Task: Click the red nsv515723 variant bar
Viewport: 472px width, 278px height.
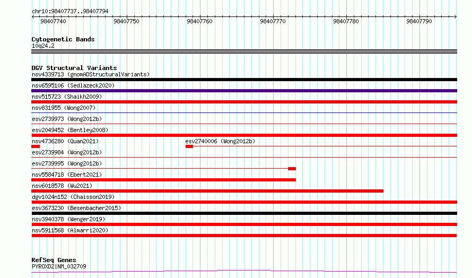Action: pyautogui.click(x=244, y=102)
